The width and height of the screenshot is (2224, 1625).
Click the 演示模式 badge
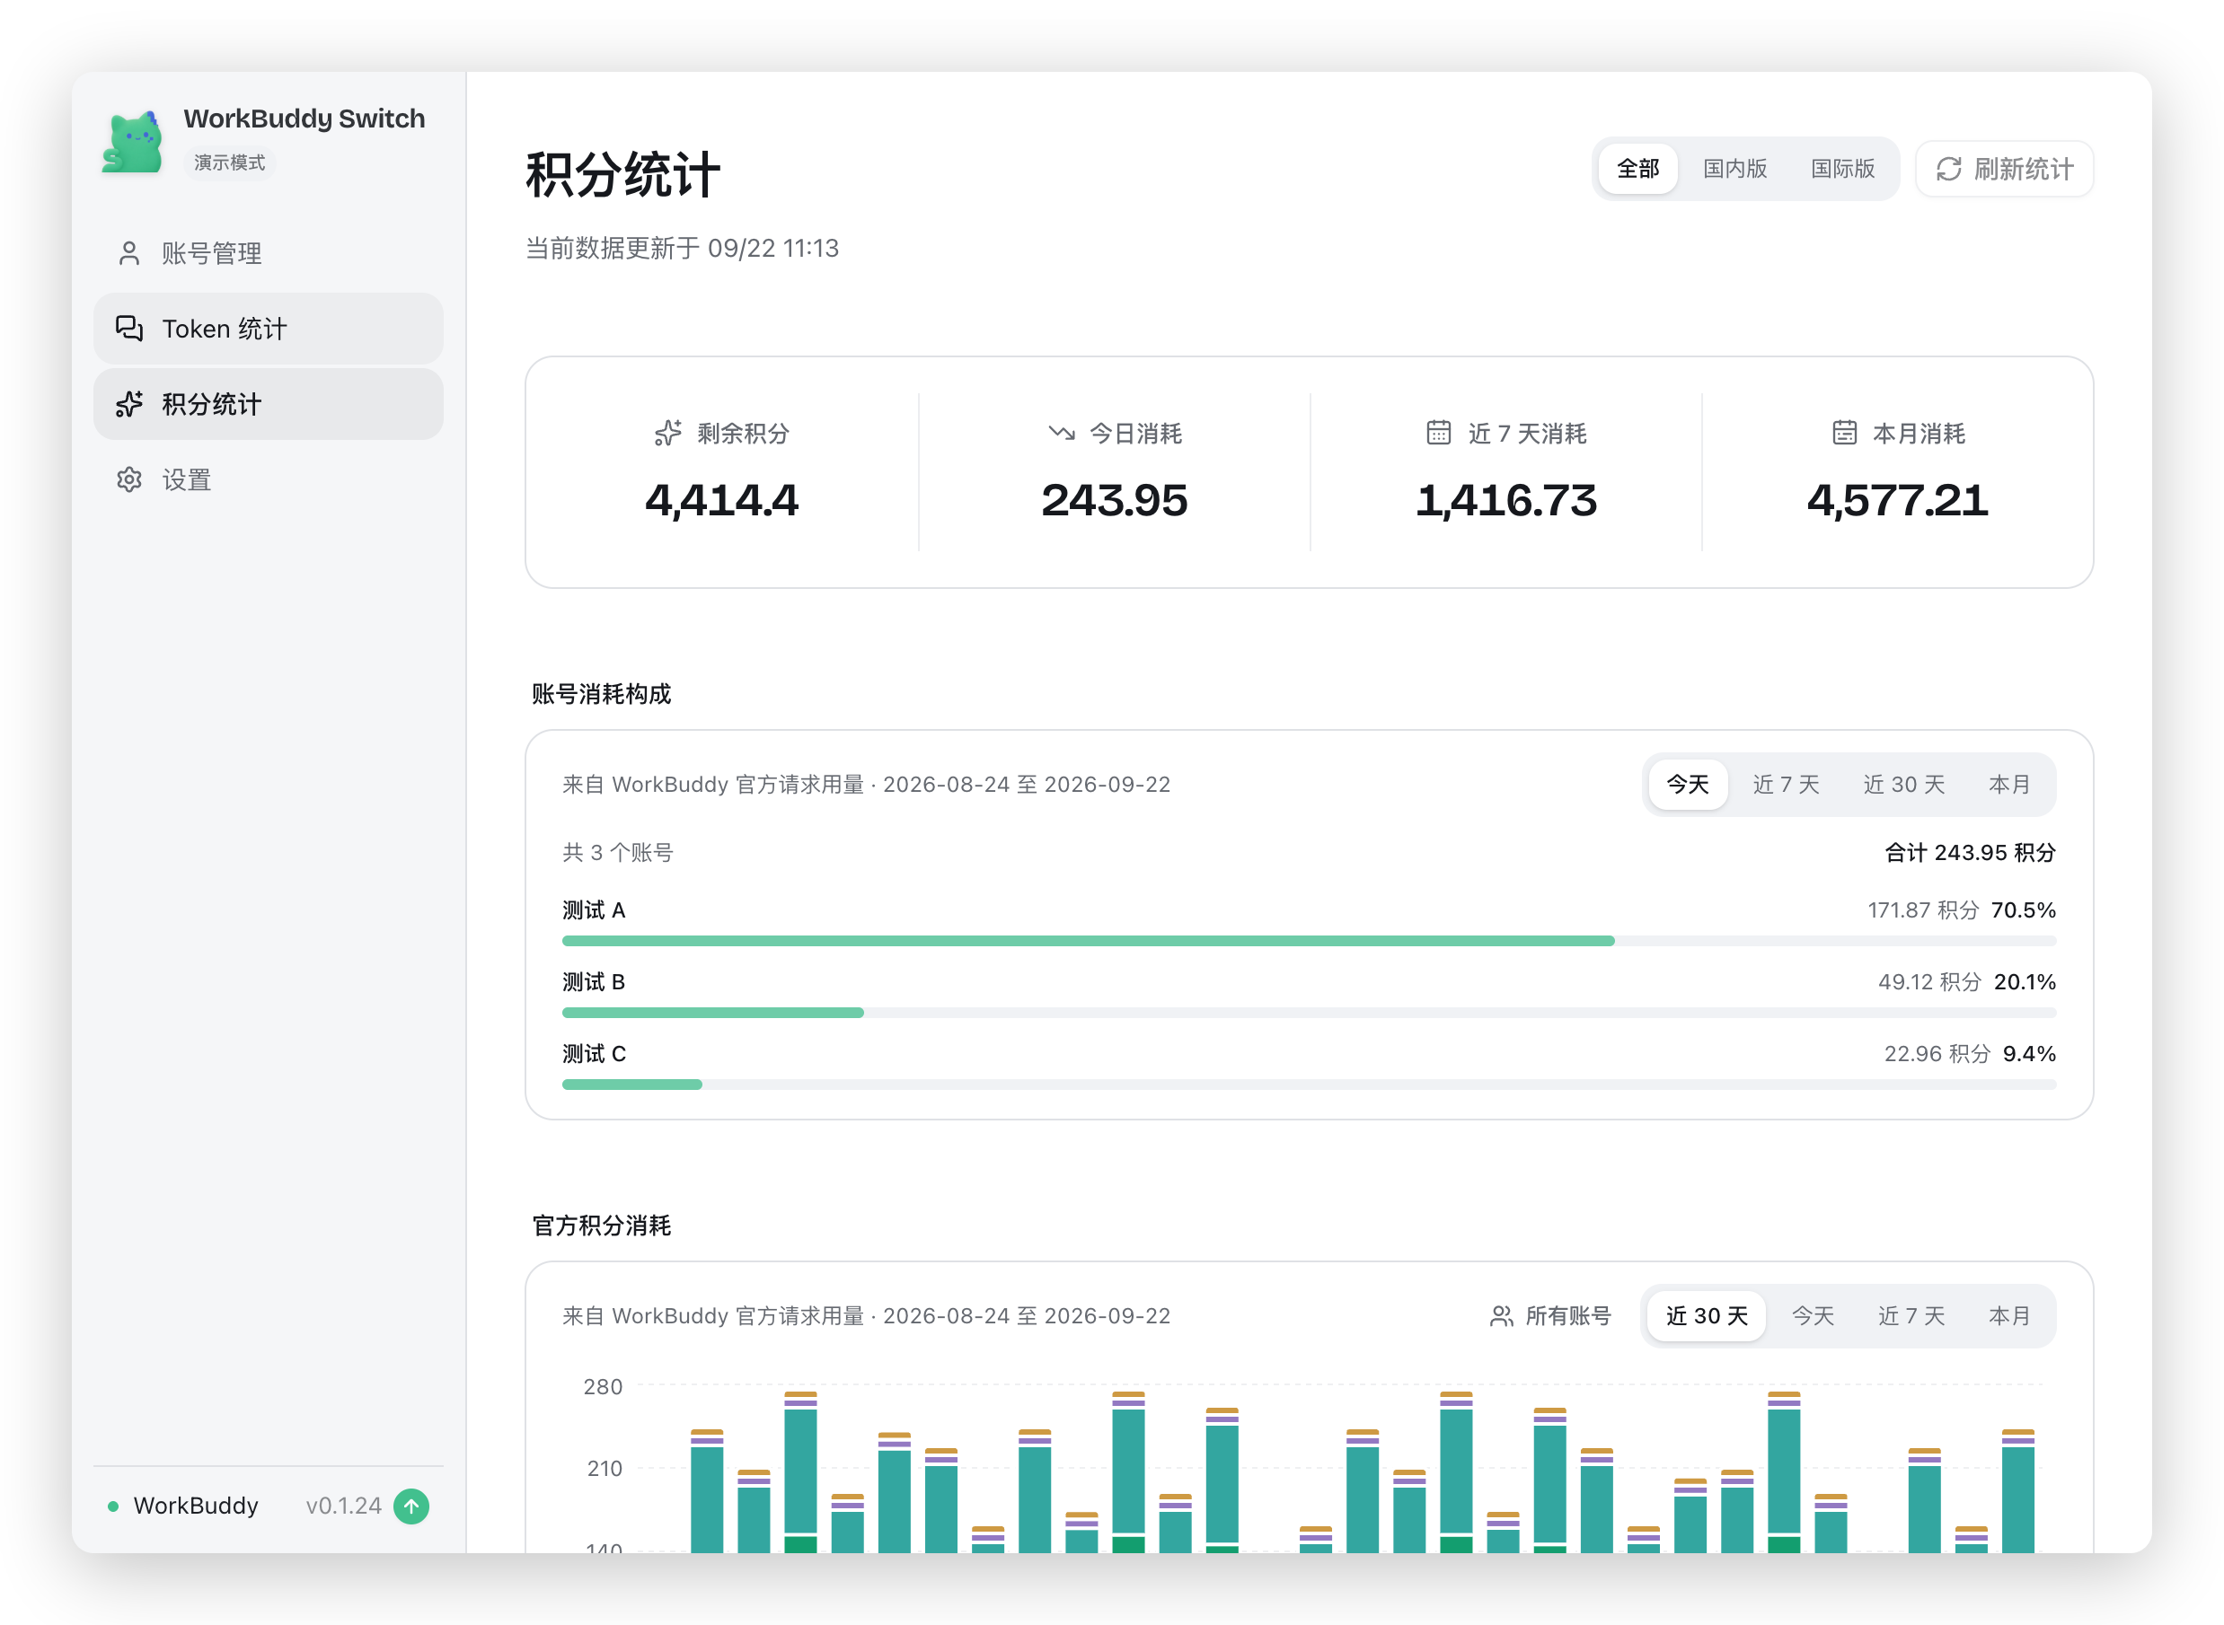[x=229, y=162]
